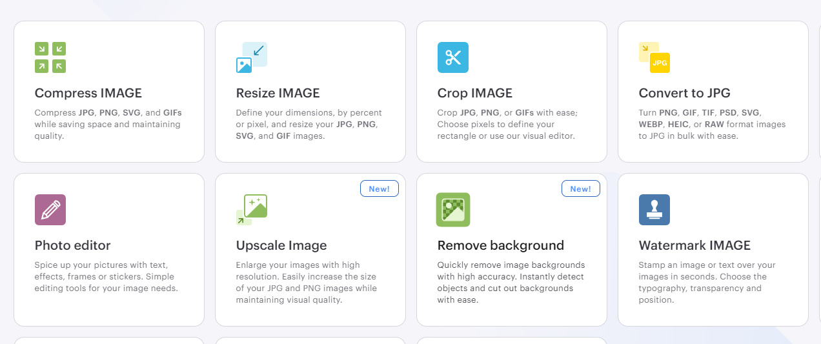The width and height of the screenshot is (821, 344).
Task: Open the Remove background heading
Action: pyautogui.click(x=501, y=245)
